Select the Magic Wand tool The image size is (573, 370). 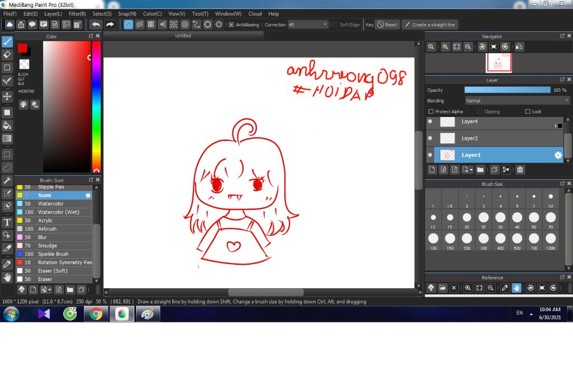pyautogui.click(x=7, y=181)
